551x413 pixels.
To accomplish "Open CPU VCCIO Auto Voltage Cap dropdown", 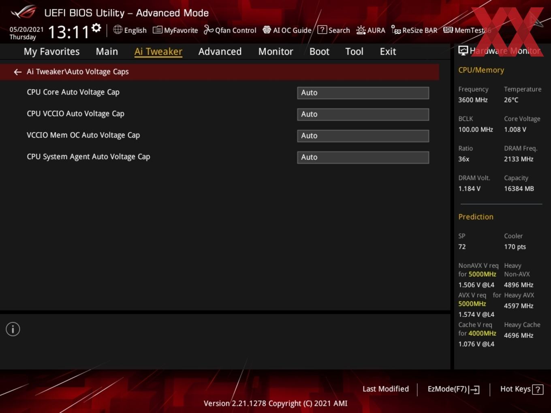I will point(363,114).
